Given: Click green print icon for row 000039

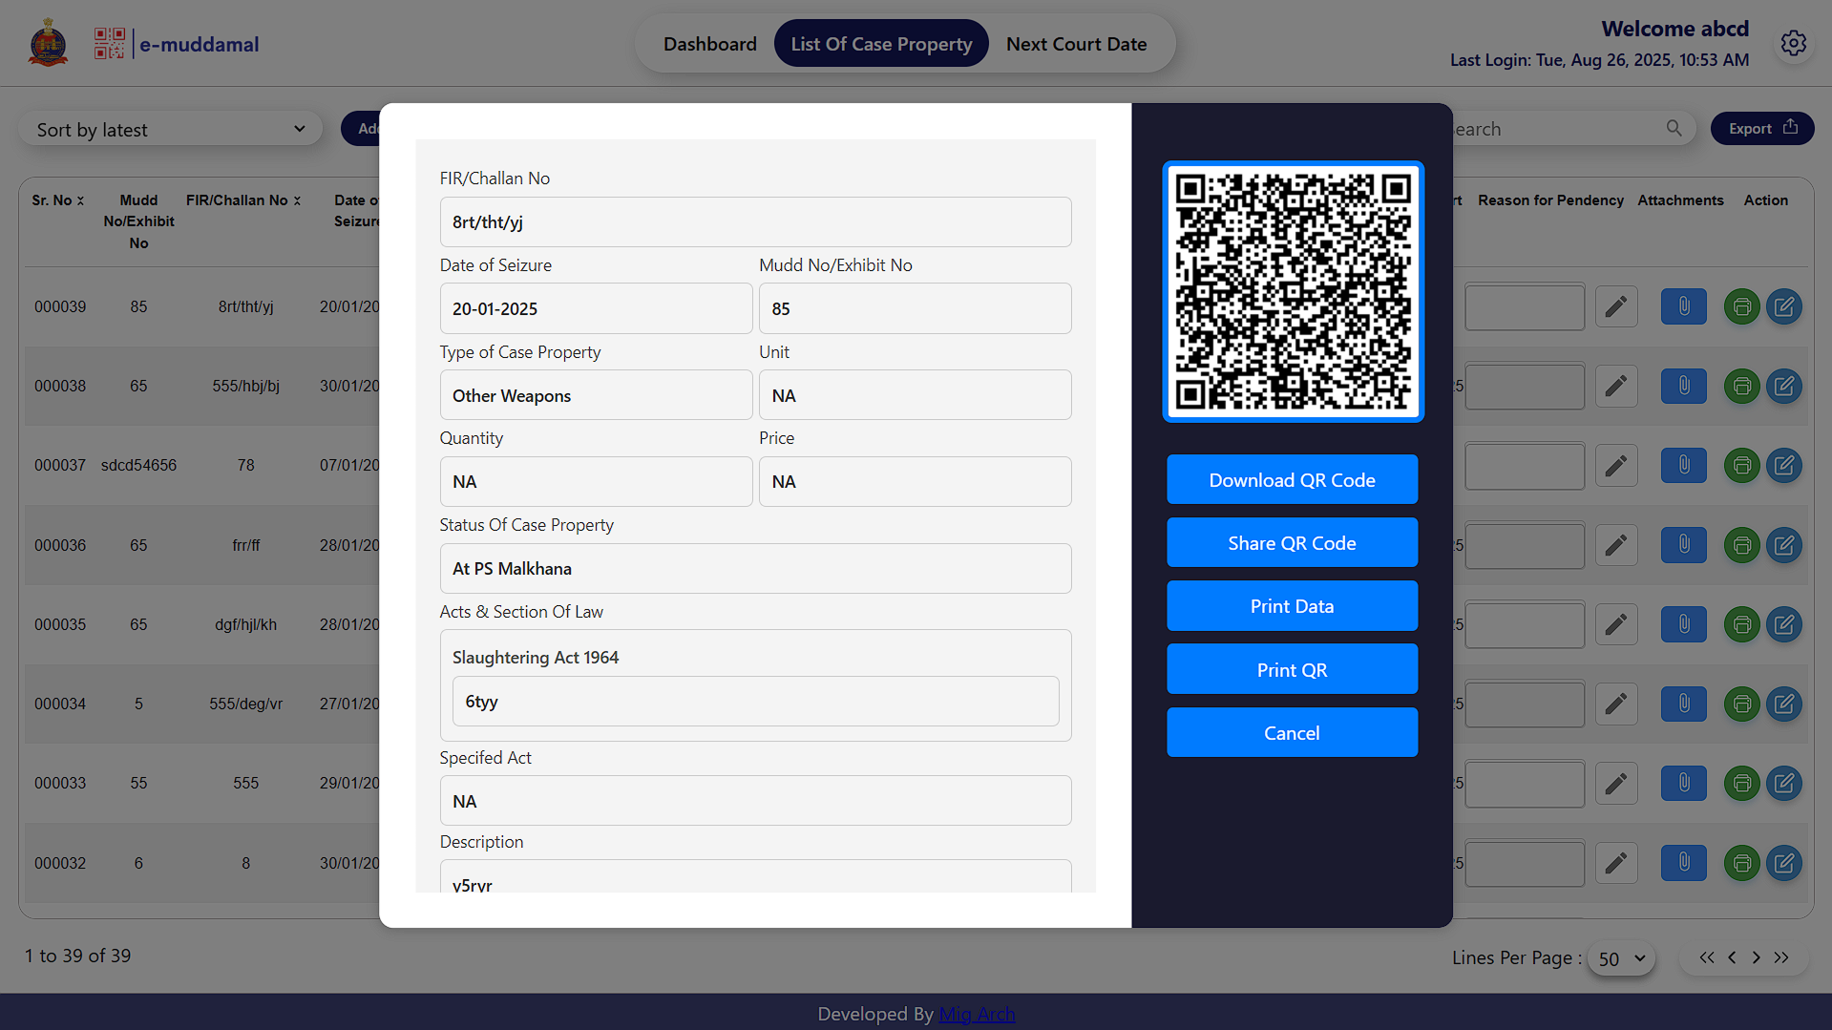Looking at the screenshot, I should click(1741, 306).
